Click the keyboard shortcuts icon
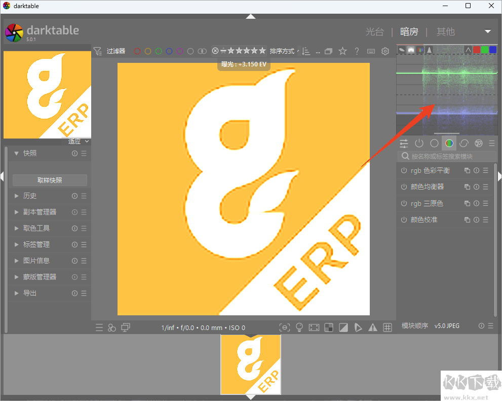 click(371, 51)
